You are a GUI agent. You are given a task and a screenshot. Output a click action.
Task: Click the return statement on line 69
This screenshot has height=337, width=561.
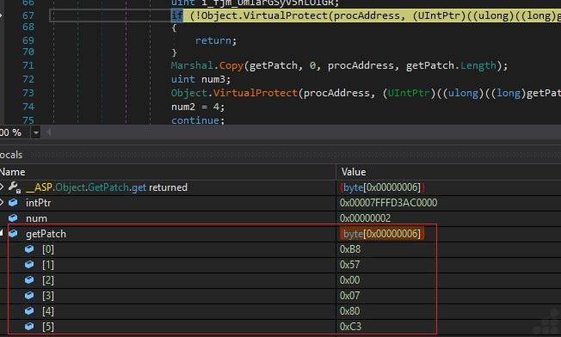click(x=216, y=40)
